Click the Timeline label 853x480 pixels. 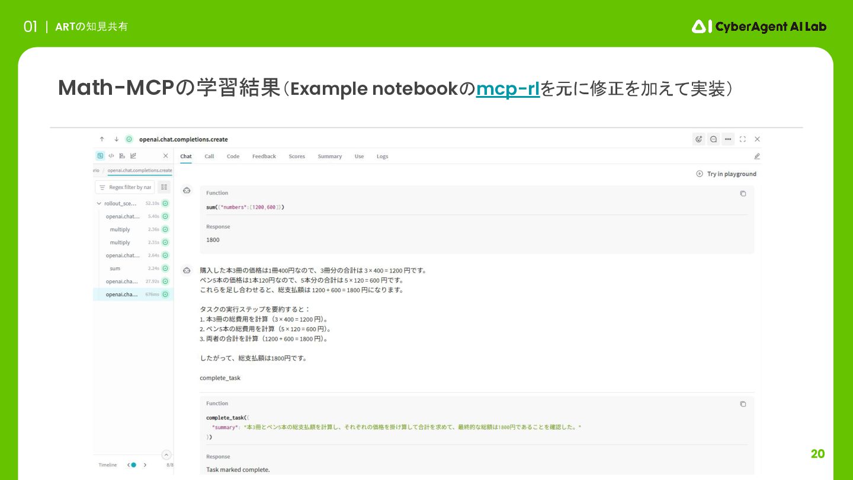[108, 465]
